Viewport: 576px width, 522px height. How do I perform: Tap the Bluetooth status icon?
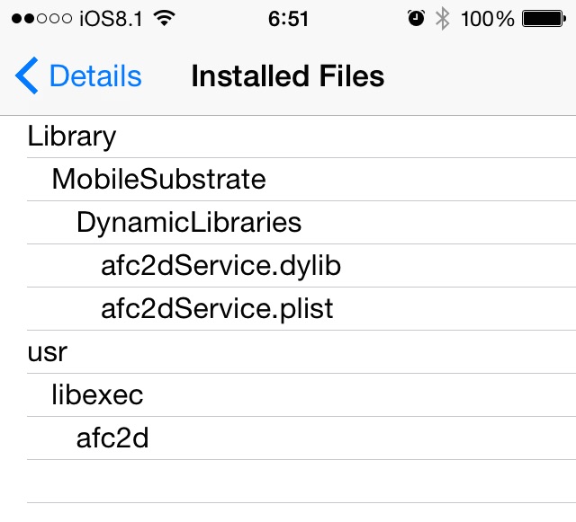pyautogui.click(x=443, y=18)
